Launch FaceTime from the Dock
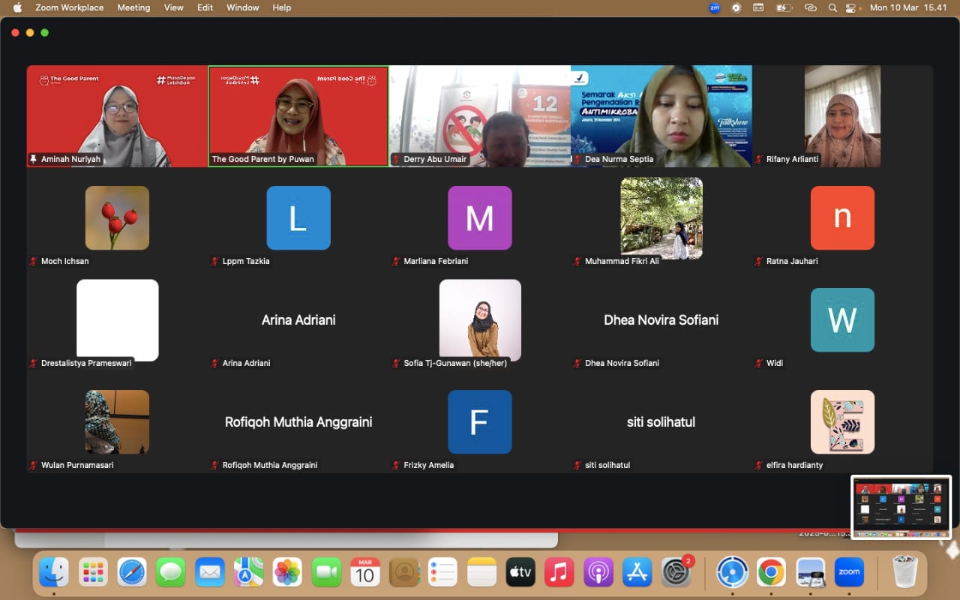Screen dimensions: 960x600 pos(326,572)
